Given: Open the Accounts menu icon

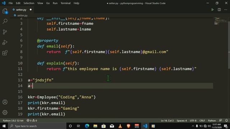Looking at the screenshot, I should pos(5,102).
